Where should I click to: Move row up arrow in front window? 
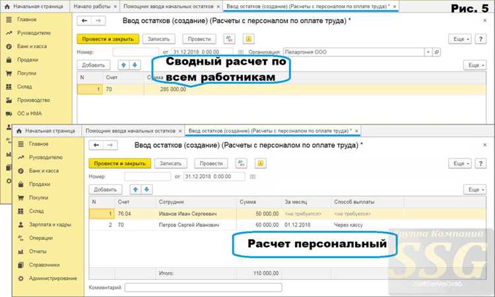coord(135,189)
